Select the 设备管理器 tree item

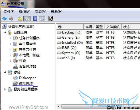pyautogui.click(x=28, y=67)
